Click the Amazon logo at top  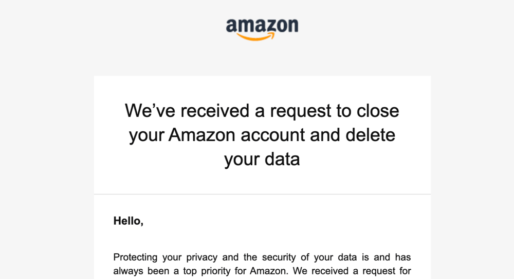(262, 26)
